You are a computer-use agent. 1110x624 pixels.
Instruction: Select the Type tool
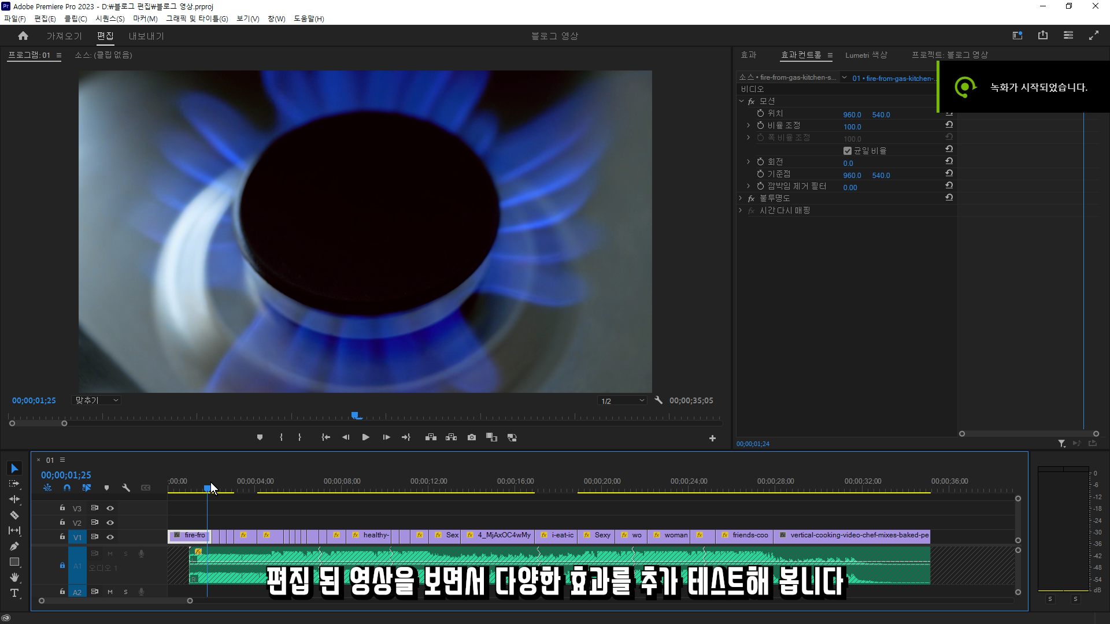click(14, 593)
